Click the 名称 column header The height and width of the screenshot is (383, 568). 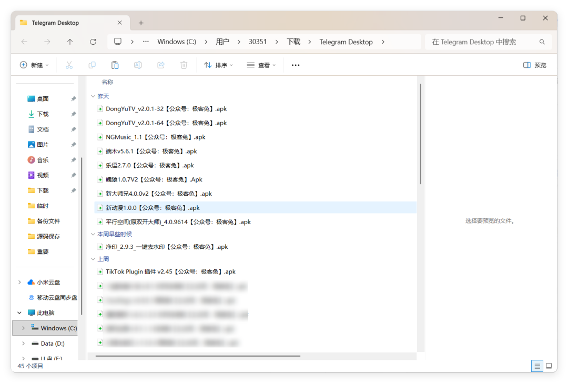(x=107, y=82)
